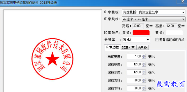187x92 pixels.
Task: Decrease 画笔宽度 with the down arrow
Action: click(x=144, y=58)
